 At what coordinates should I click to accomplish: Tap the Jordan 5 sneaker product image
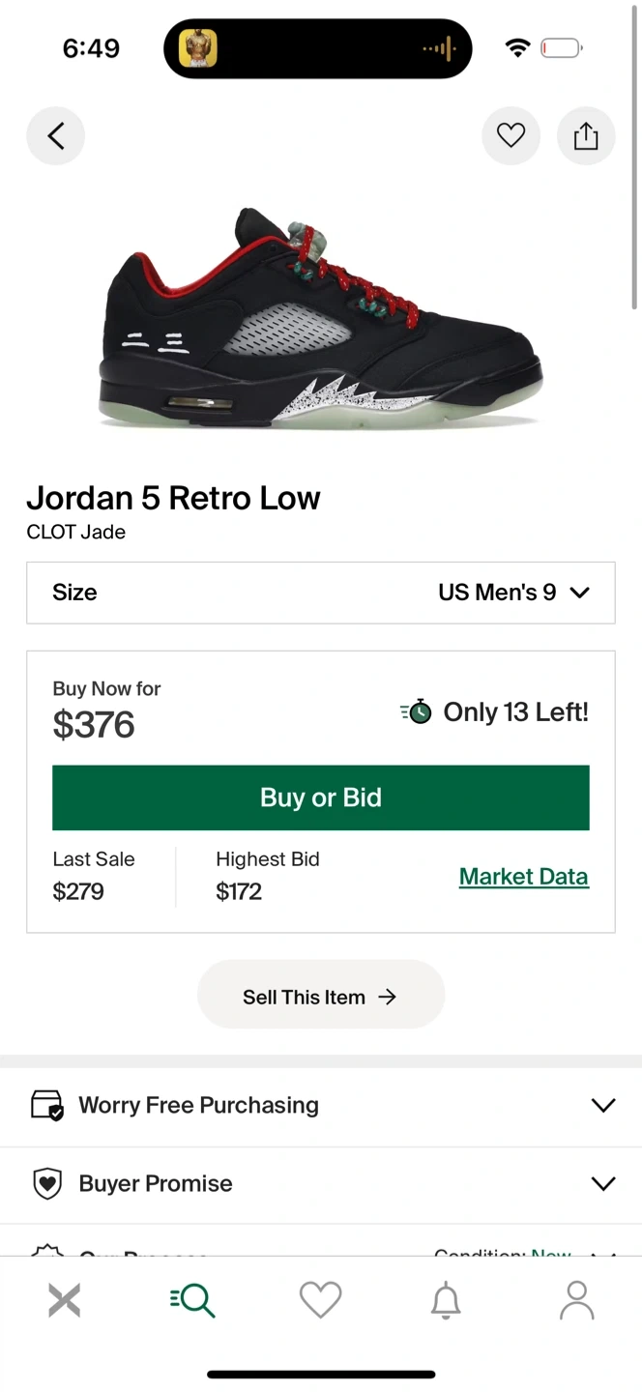pos(321,319)
